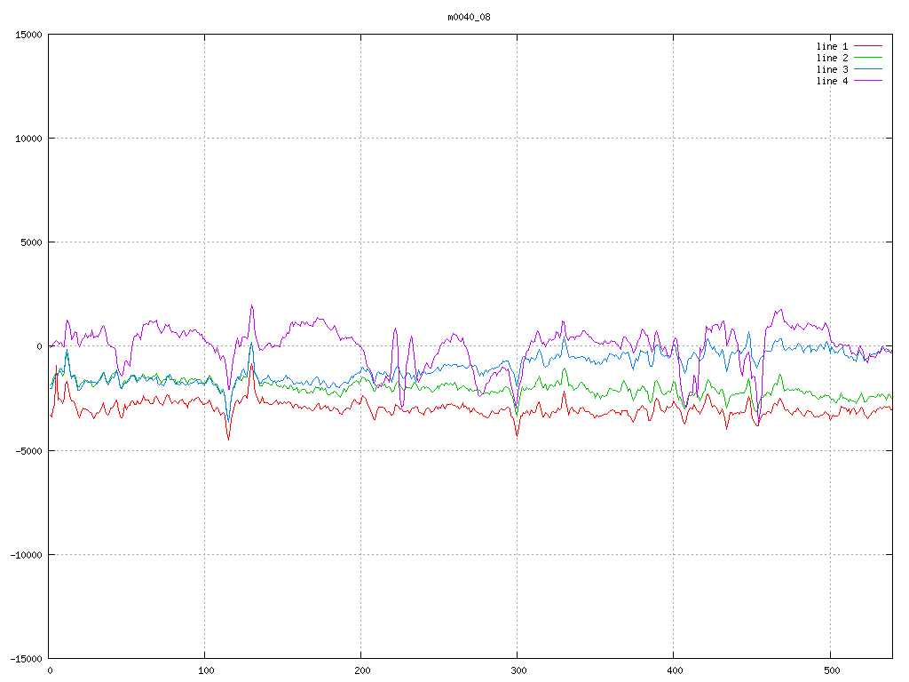Click the -15000 y-axis label
This screenshot has height=682, width=909.
[27, 659]
